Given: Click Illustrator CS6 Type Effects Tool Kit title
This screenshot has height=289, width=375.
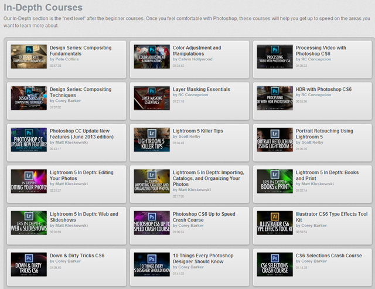Looking at the screenshot, I should pyautogui.click(x=332, y=217).
